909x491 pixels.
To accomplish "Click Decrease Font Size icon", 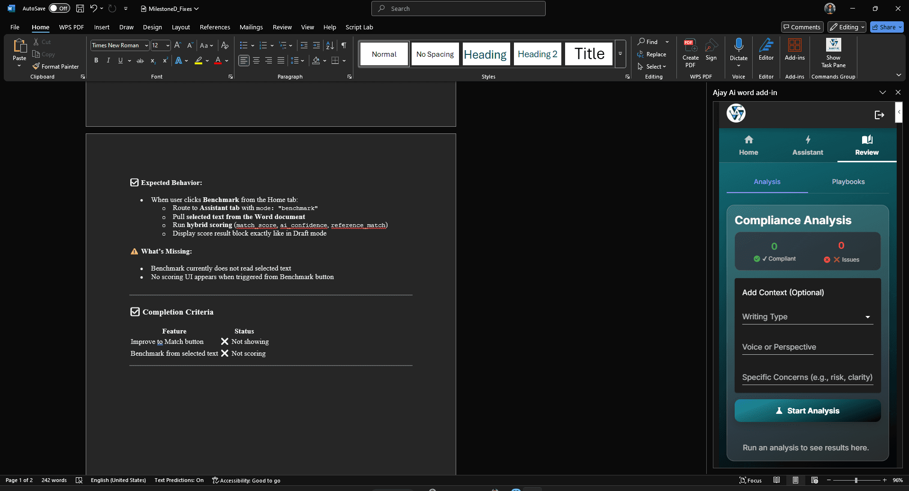I will 190,45.
